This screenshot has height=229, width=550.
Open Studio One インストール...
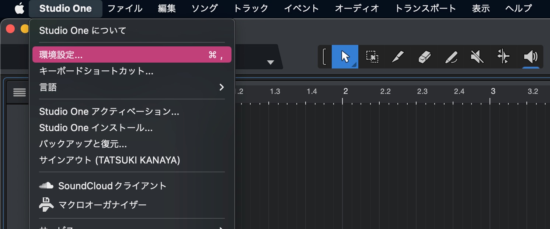[x=132, y=128]
